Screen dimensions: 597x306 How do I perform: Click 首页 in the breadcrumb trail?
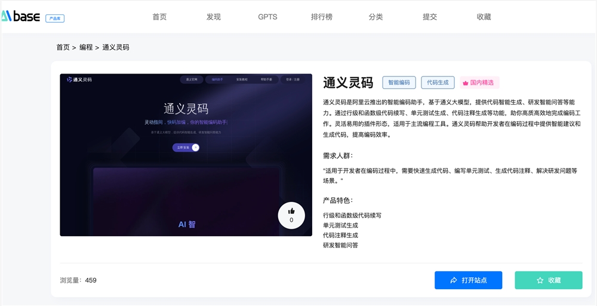(63, 47)
